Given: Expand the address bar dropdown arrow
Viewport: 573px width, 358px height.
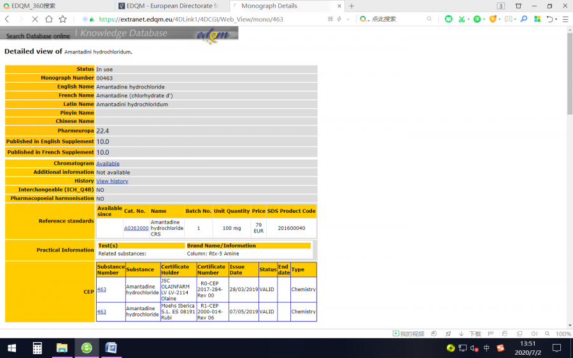Looking at the screenshot, I should 347,19.
